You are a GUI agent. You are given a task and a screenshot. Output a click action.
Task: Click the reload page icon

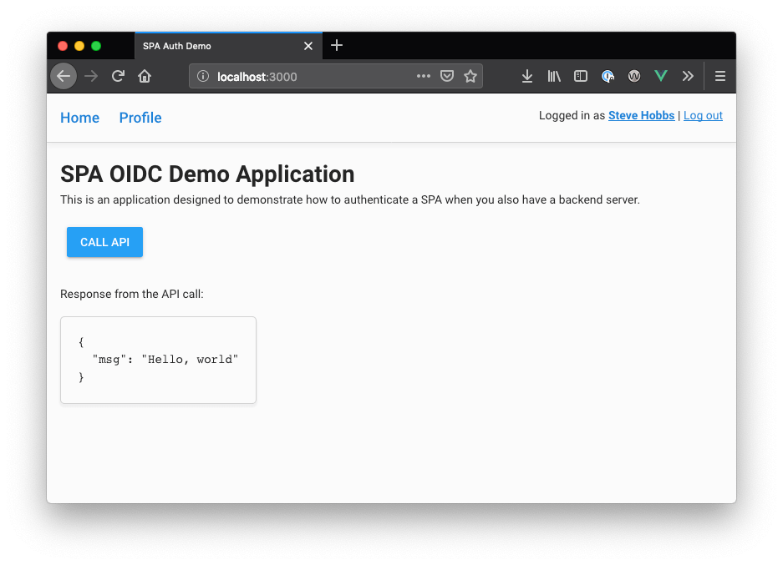[118, 76]
